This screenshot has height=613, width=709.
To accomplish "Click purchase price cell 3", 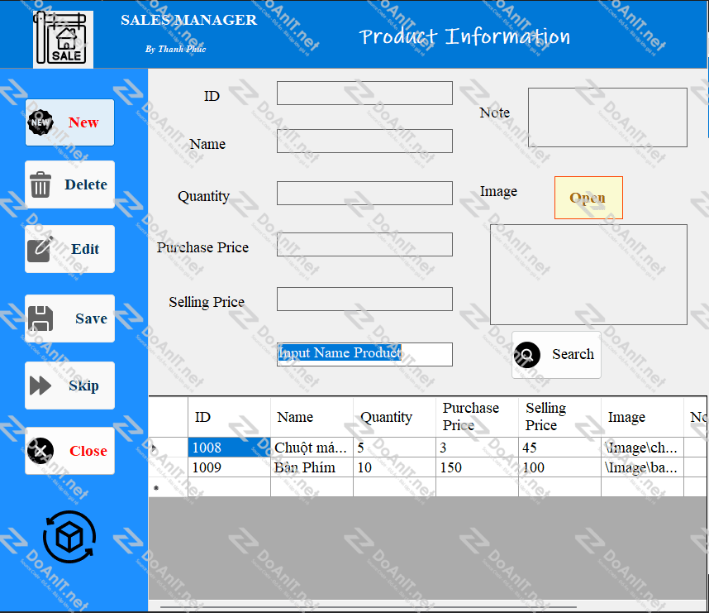I will pyautogui.click(x=477, y=448).
